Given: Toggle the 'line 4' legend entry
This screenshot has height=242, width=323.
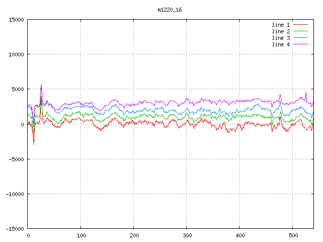Looking at the screenshot, I should [281, 44].
